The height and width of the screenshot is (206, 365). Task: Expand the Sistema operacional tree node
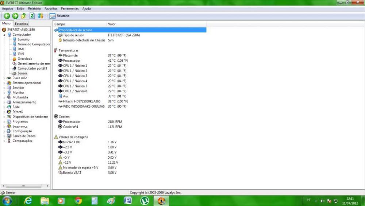point(5,83)
